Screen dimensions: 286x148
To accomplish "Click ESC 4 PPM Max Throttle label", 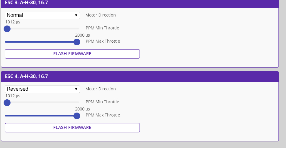I will (103, 115).
